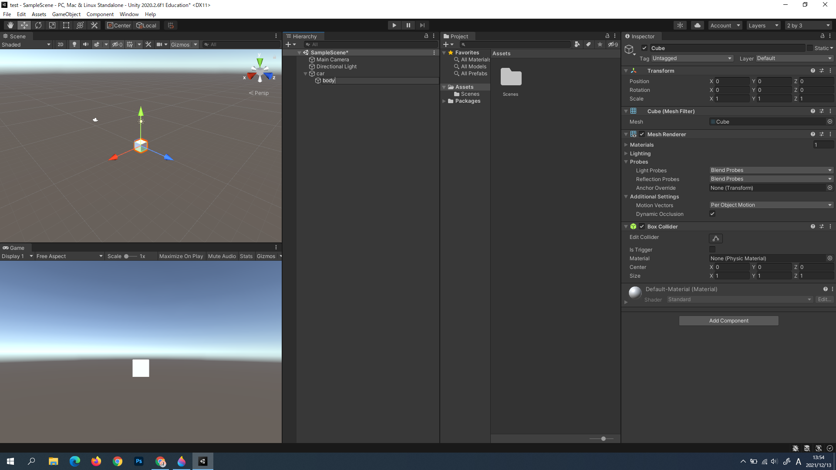Toggle scene lighting lightbulb icon
836x470 pixels.
(x=74, y=44)
